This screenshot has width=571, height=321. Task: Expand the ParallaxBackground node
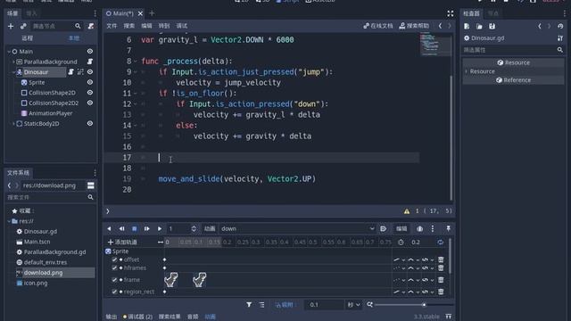coord(14,62)
